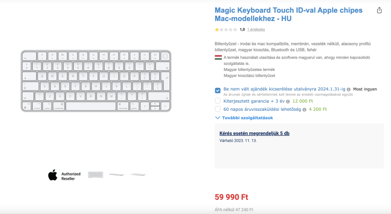This screenshot has height=214, width=391.
Task: Click the chevron next to További szolgáltatások
Action: click(217, 118)
